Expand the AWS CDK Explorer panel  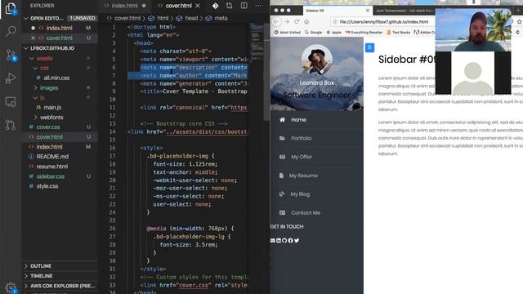coord(62,286)
